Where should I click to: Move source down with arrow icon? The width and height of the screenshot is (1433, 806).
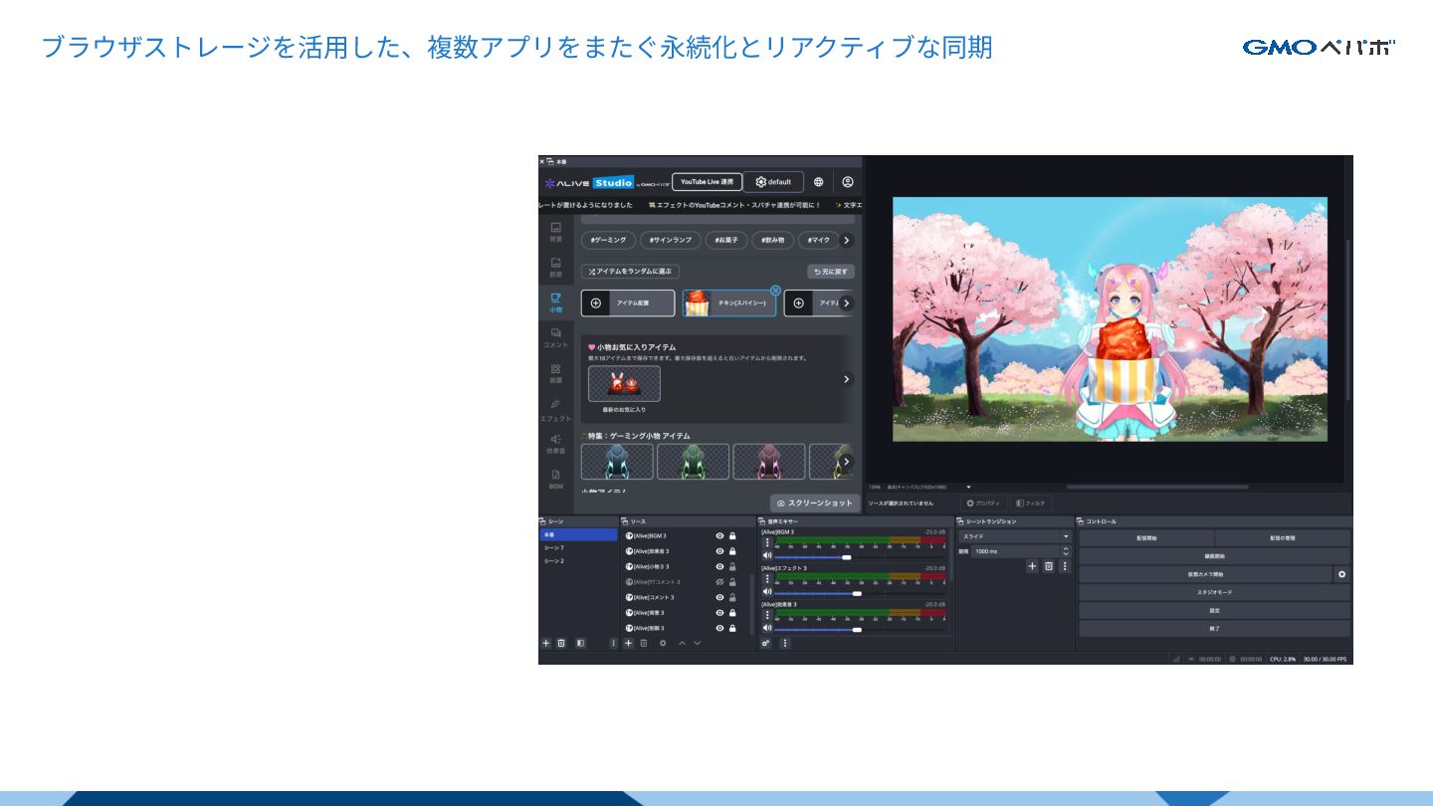pos(697,643)
